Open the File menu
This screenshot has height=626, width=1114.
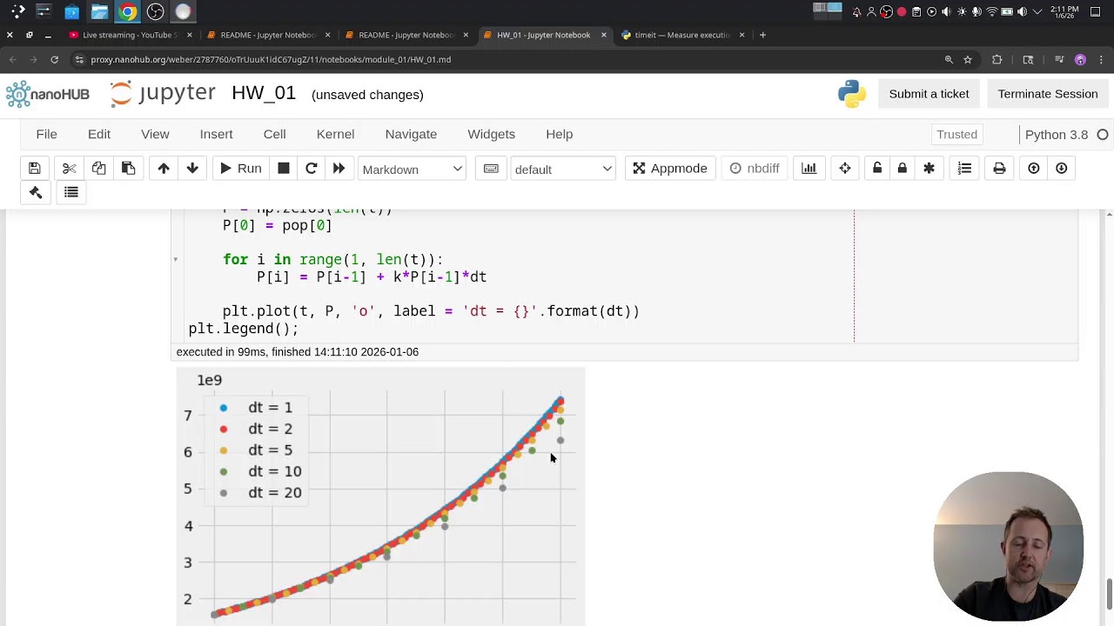coord(46,134)
